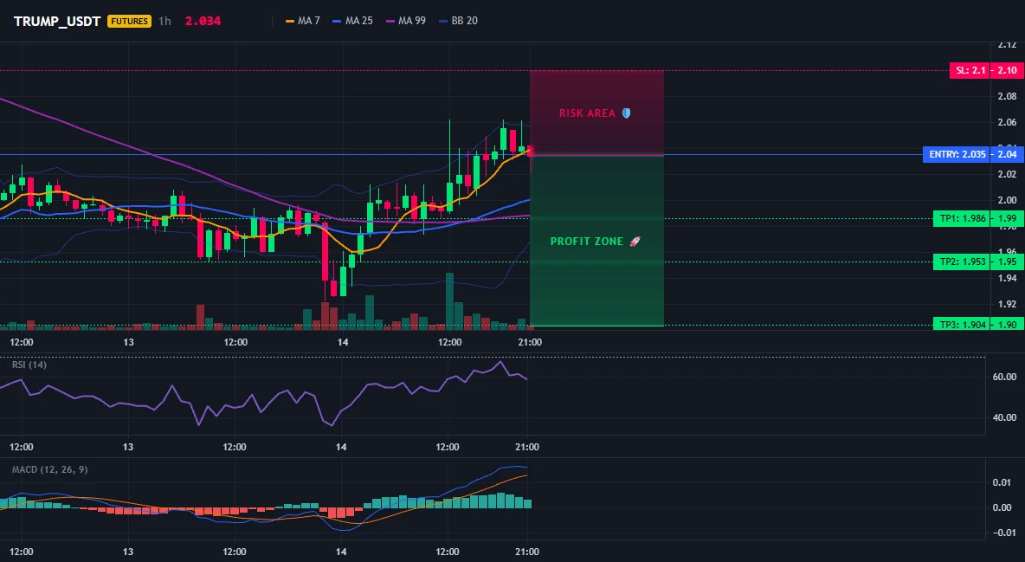
Task: Click the TP1: 1.986 target label
Action: tap(963, 218)
